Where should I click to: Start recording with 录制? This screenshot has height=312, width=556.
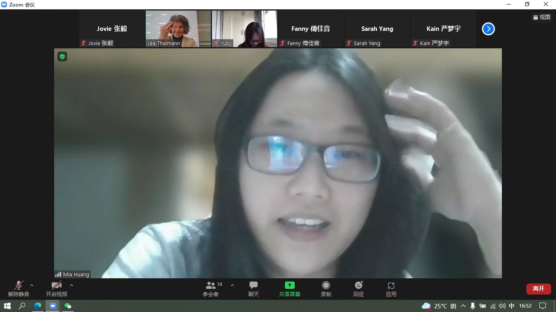[x=326, y=289]
